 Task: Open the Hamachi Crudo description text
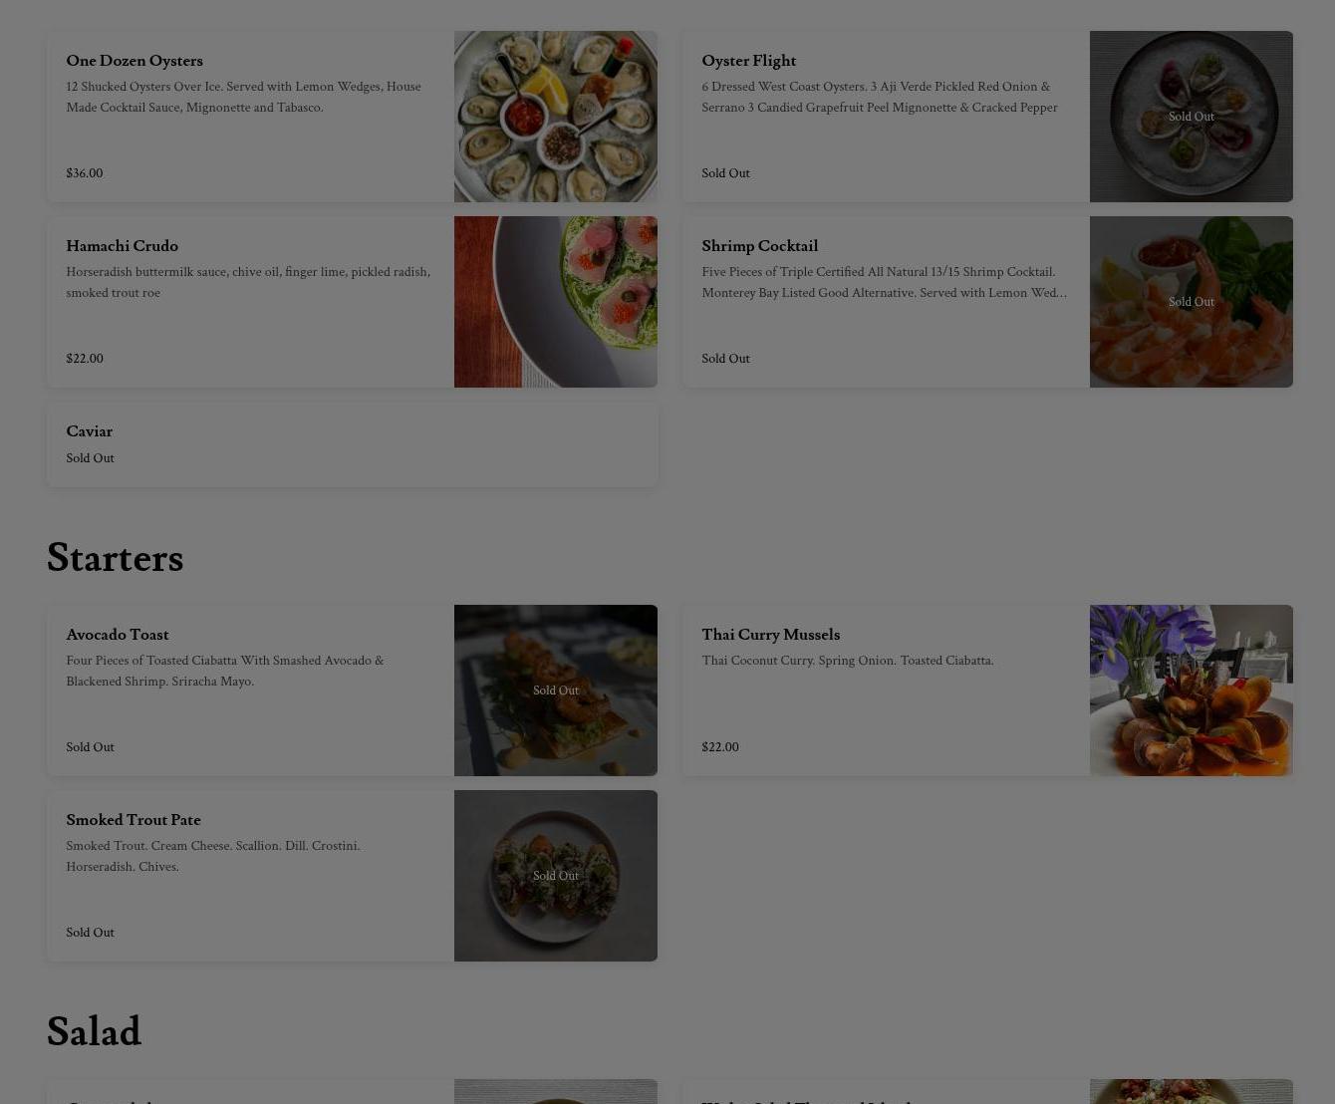pyautogui.click(x=248, y=282)
